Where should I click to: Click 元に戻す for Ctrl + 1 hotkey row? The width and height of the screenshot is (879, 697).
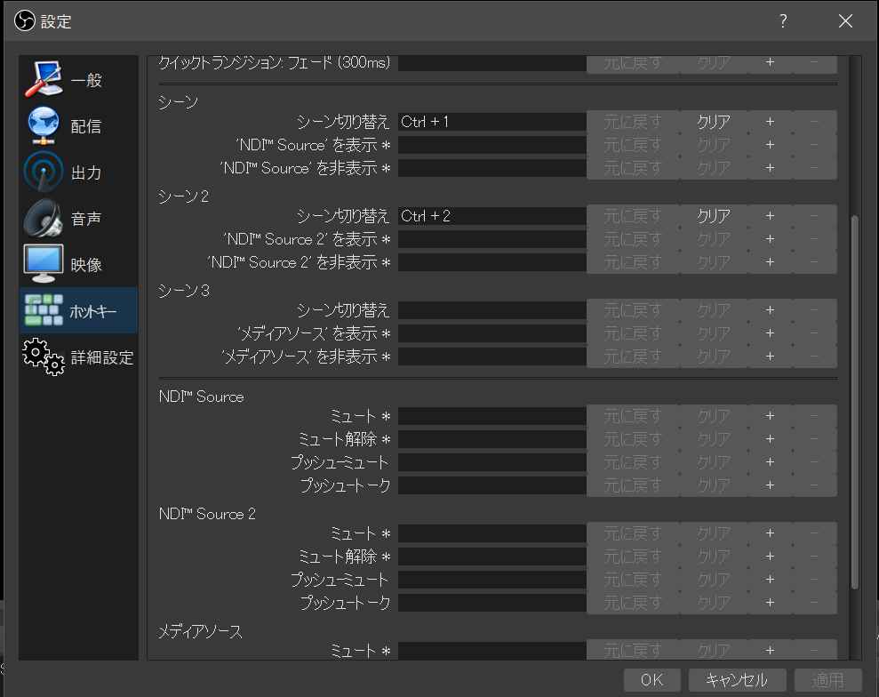(x=633, y=122)
